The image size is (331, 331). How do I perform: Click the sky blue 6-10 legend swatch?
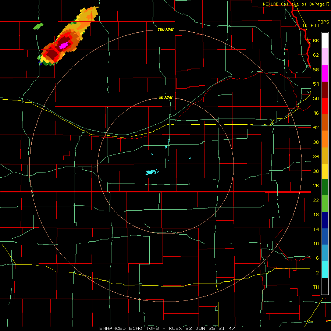click(325, 253)
